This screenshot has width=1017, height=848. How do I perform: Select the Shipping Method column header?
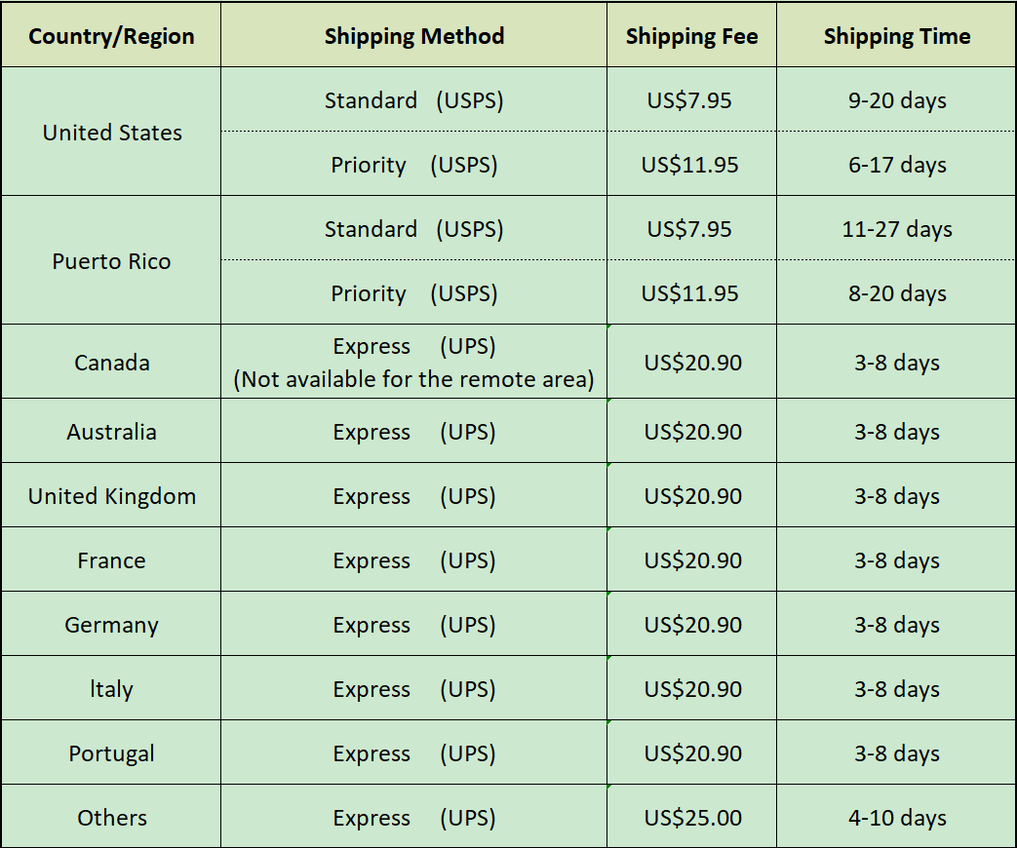[x=413, y=37]
